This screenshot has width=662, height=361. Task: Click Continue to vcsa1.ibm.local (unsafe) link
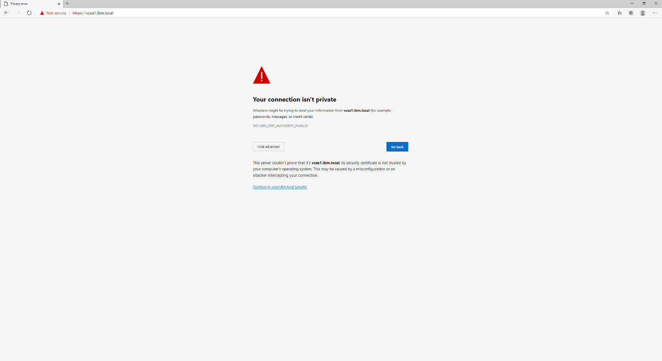[280, 187]
